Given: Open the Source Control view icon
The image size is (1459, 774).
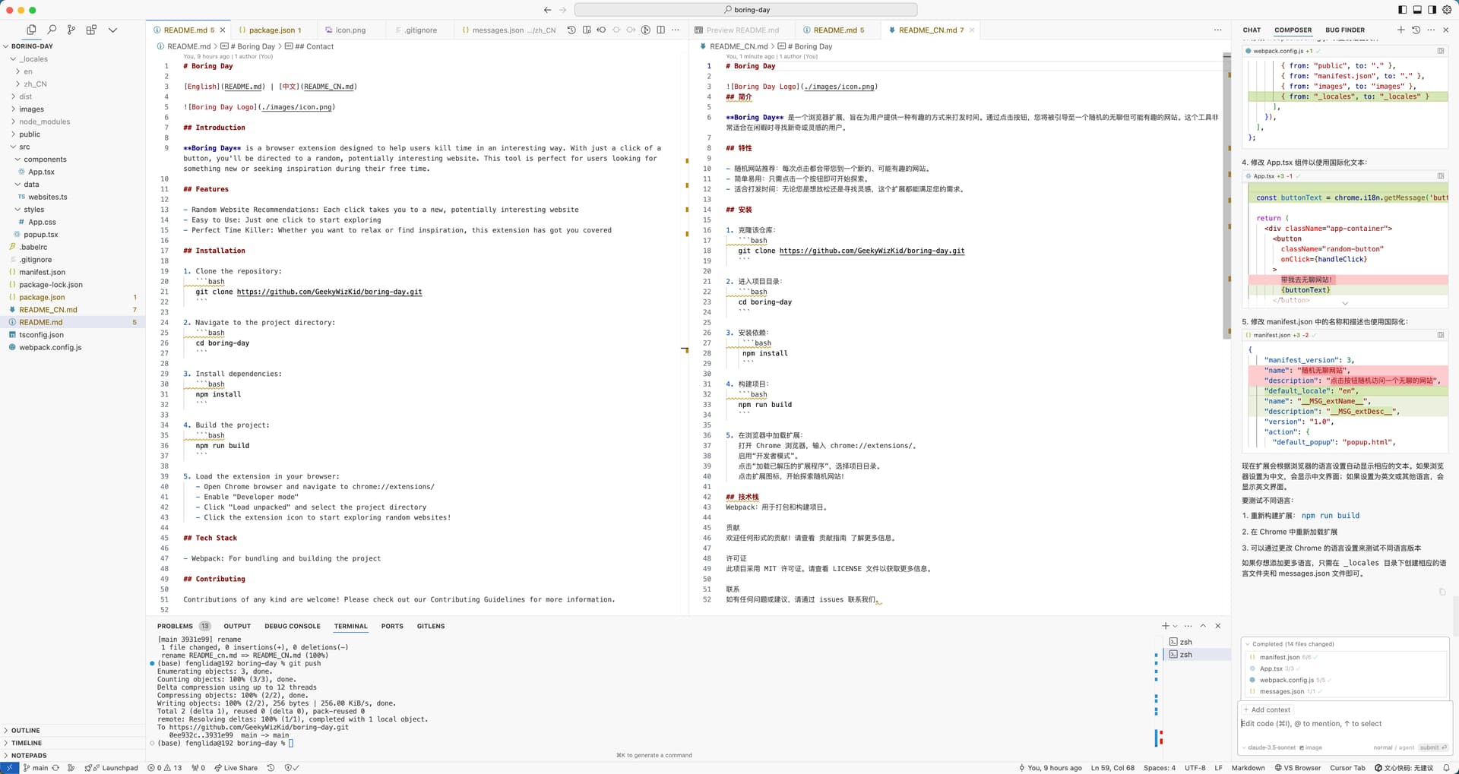Looking at the screenshot, I should [x=71, y=30].
